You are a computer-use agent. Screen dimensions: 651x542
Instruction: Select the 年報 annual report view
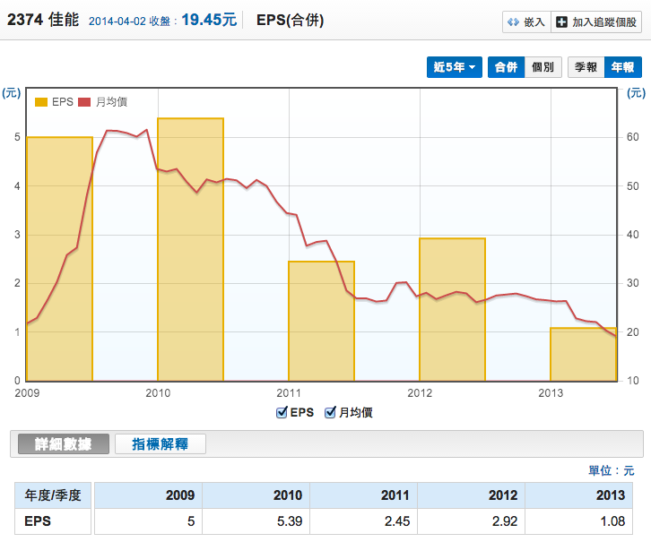tap(623, 67)
